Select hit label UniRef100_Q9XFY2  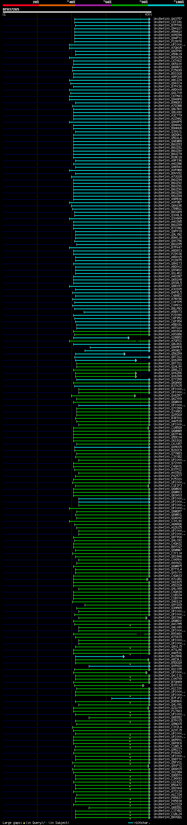point(167,766)
